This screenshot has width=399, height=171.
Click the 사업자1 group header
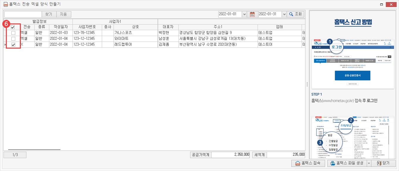tap(115, 22)
